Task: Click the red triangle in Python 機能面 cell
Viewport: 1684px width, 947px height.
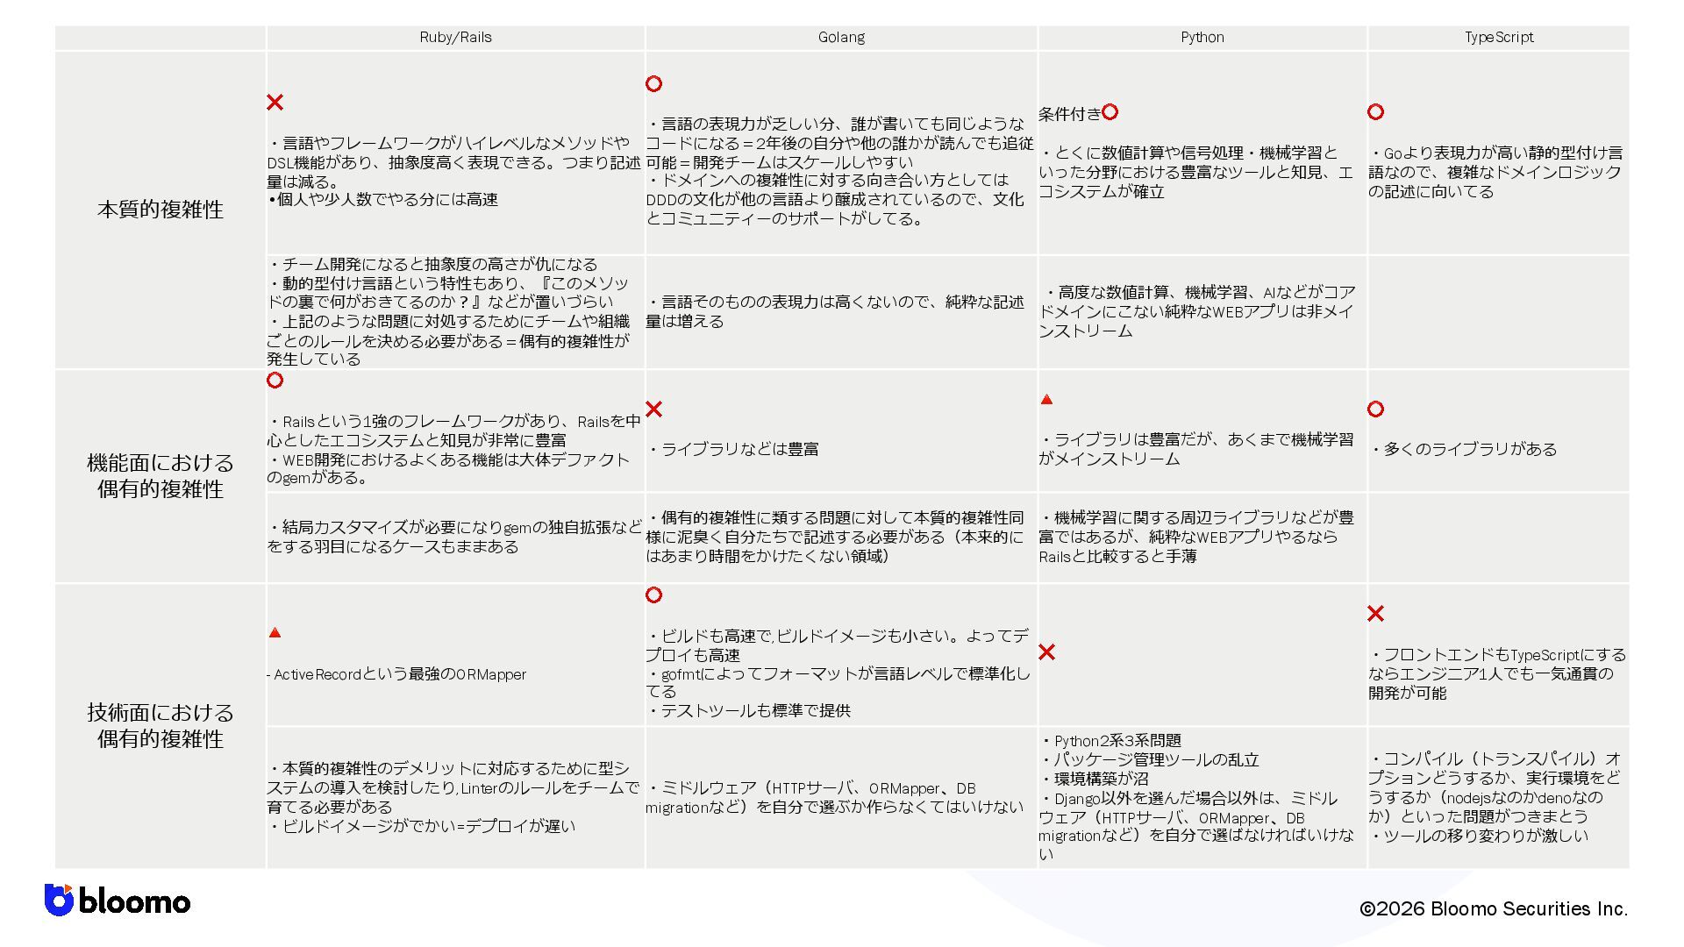Action: pyautogui.click(x=1046, y=400)
